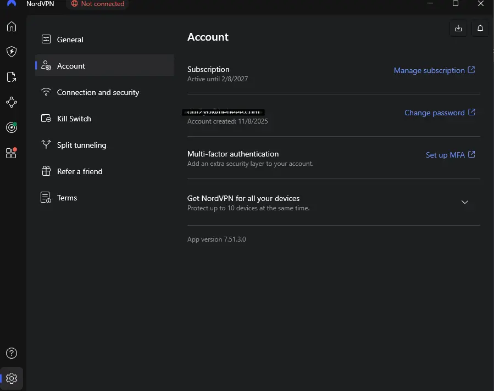Click the Settings gear icon
The height and width of the screenshot is (391, 494).
click(12, 378)
